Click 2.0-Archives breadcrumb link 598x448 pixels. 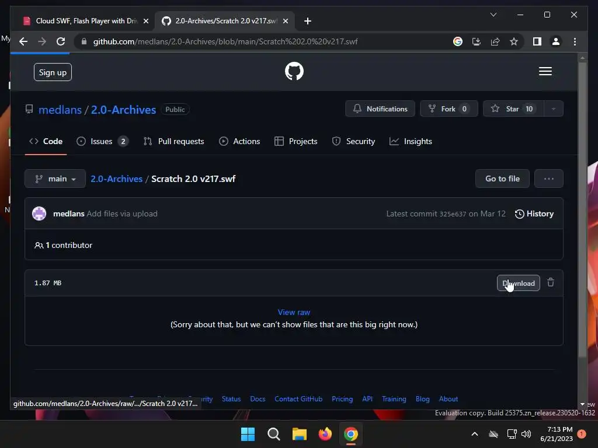tap(116, 178)
